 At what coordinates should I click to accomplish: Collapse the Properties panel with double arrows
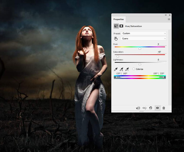[166, 15]
